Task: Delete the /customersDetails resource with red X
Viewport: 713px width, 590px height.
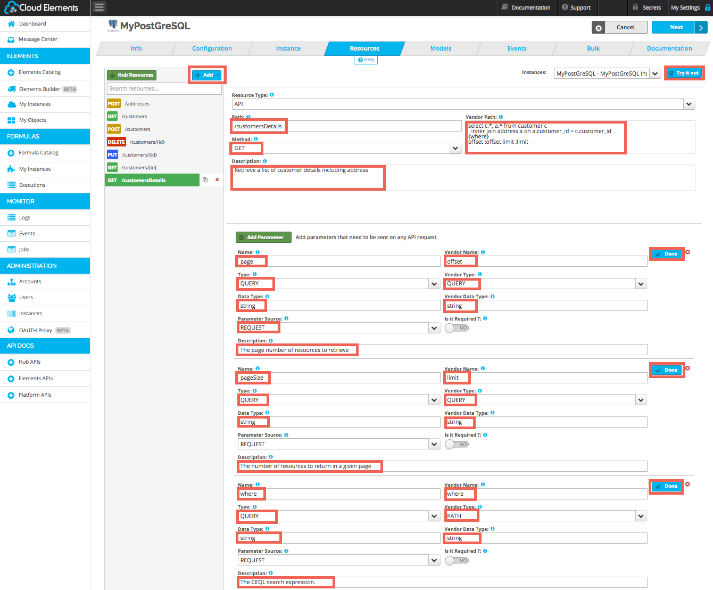Action: (x=217, y=180)
